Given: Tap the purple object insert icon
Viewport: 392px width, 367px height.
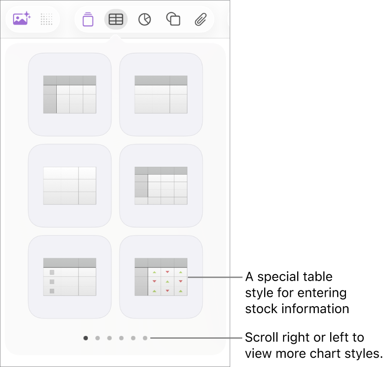Looking at the screenshot, I should 88,19.
